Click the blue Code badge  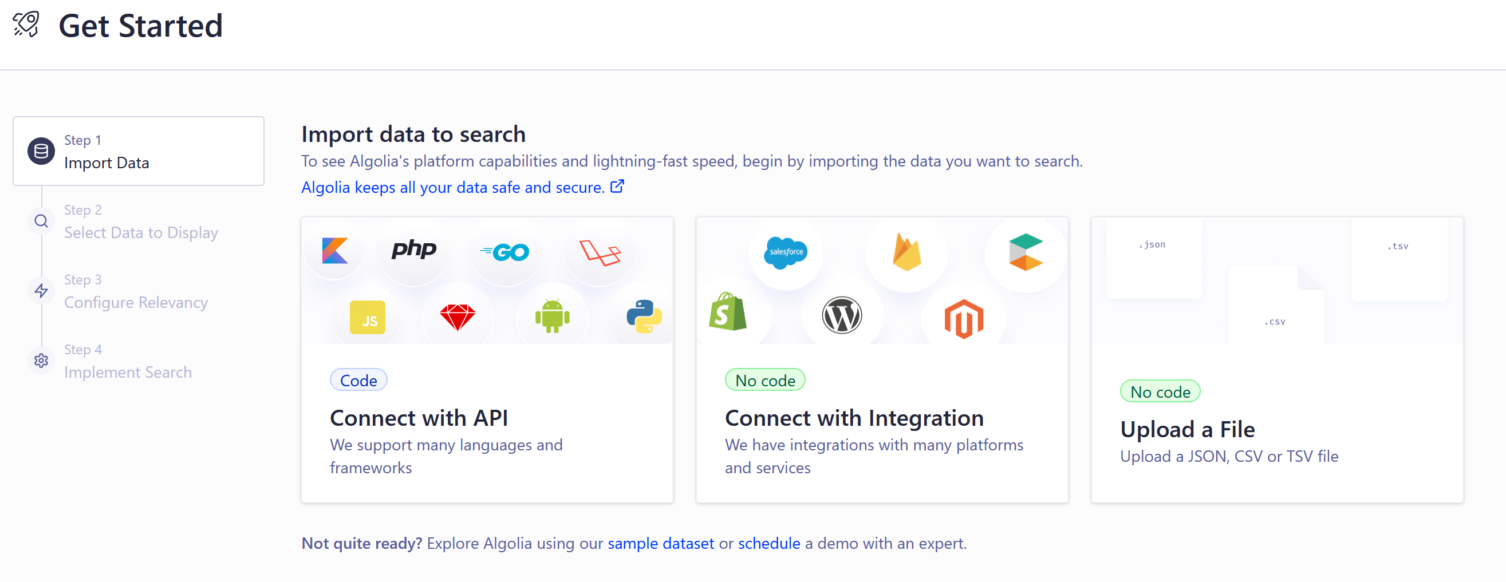coord(358,381)
